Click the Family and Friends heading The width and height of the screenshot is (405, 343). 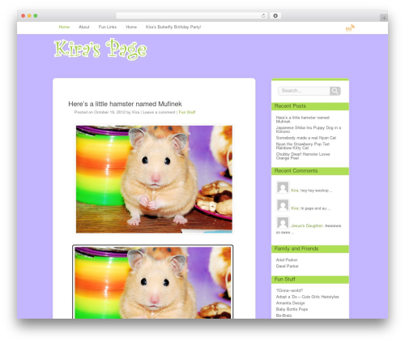[x=310, y=249]
